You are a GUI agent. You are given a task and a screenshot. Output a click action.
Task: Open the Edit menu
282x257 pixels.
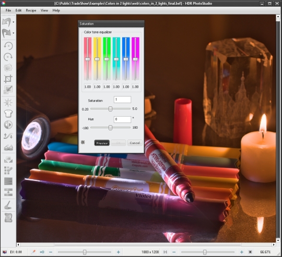pyautogui.click(x=18, y=10)
